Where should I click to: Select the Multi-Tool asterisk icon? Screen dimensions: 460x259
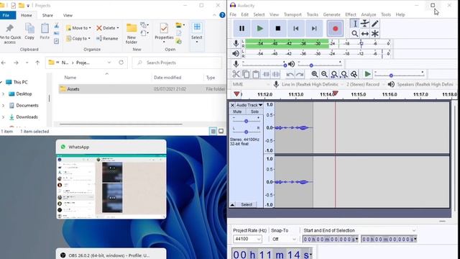pos(374,34)
